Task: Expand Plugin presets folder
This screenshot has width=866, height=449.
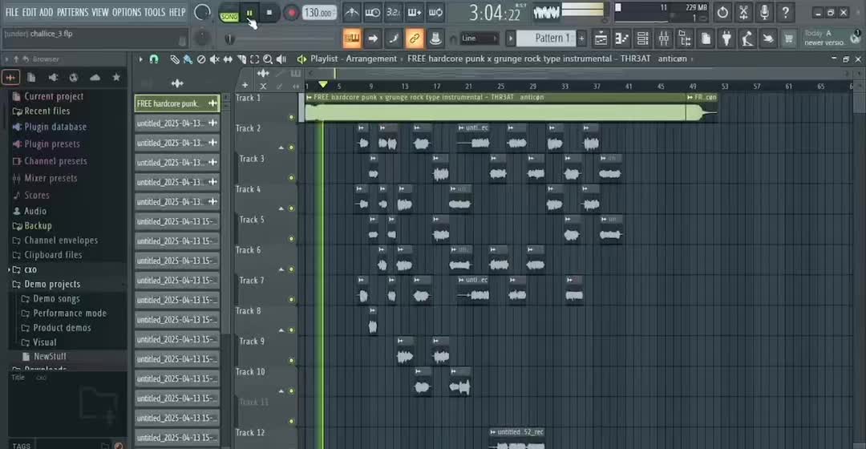Action: (52, 144)
